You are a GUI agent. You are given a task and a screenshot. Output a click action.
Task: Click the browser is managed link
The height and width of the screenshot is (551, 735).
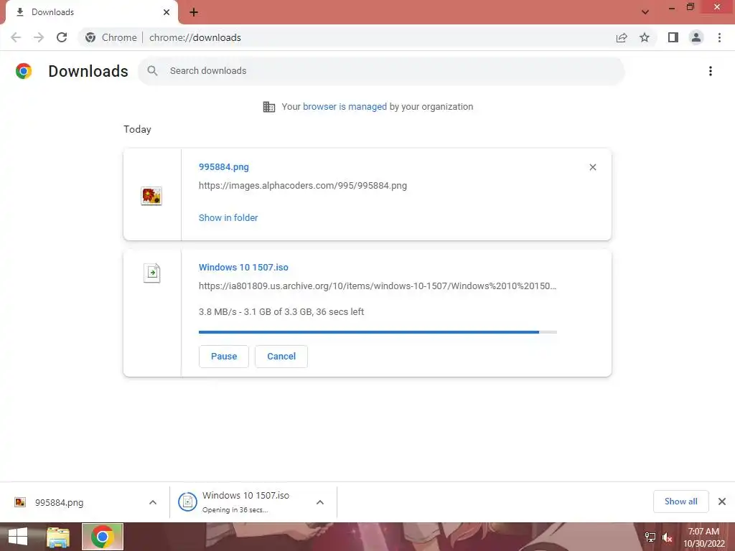coord(345,107)
